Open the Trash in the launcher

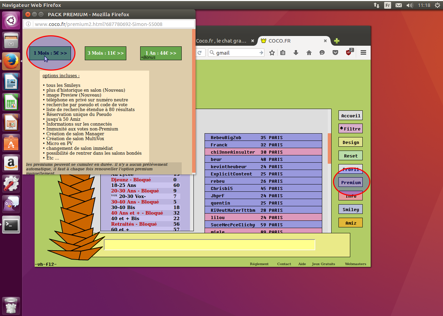[11, 306]
